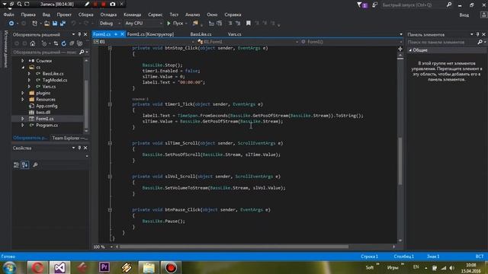Switch to the Vars.cs tab
Screen dimensions: 488x274
(x=234, y=34)
